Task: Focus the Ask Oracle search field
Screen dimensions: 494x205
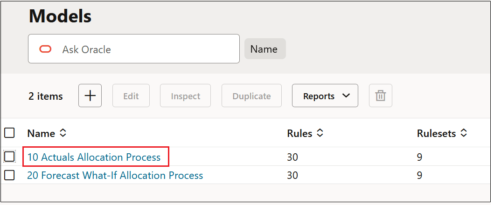Action: coord(145,49)
